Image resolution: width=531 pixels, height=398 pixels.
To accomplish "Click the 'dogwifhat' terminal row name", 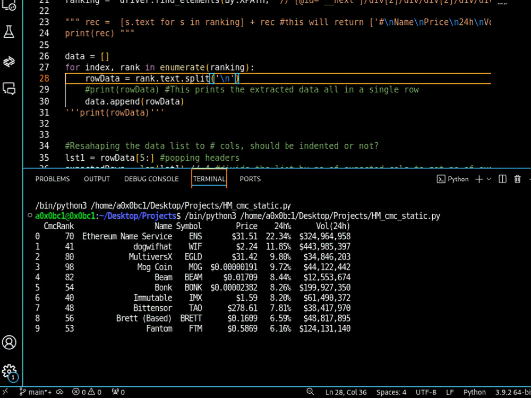I will point(152,246).
